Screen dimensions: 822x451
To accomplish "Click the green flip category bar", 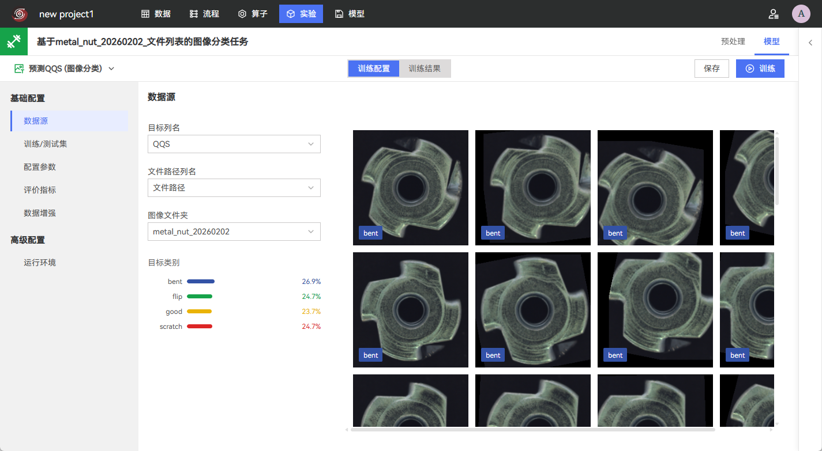I will tap(200, 297).
